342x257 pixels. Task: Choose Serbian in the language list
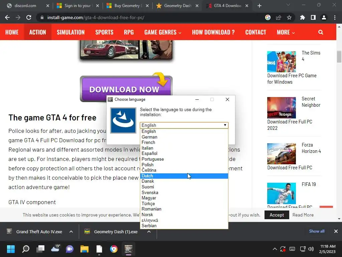click(x=184, y=226)
